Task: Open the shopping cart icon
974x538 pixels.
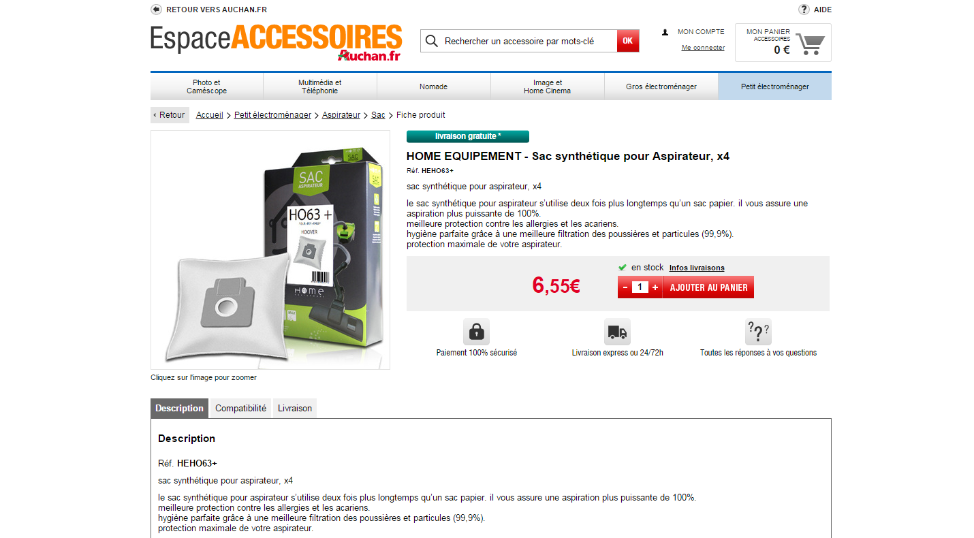Action: (x=811, y=44)
